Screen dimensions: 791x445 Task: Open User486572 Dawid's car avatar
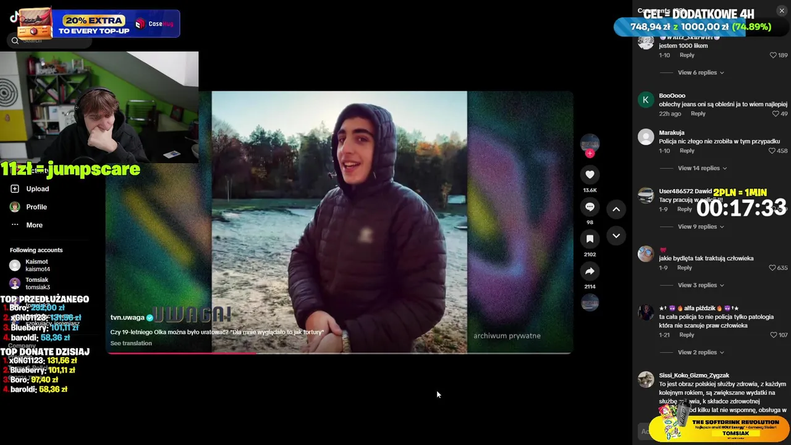[646, 195]
